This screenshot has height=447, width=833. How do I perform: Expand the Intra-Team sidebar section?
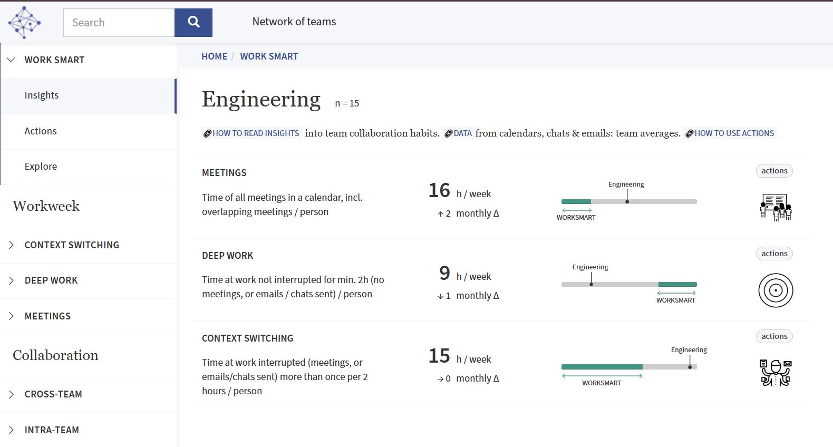tap(11, 430)
